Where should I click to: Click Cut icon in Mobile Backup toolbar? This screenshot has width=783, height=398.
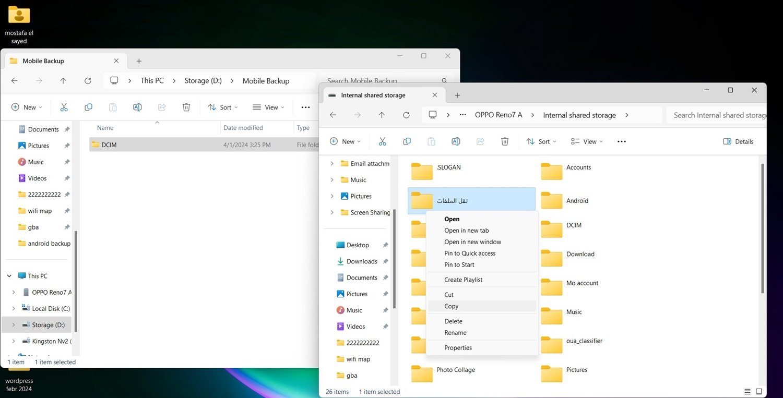(64, 107)
